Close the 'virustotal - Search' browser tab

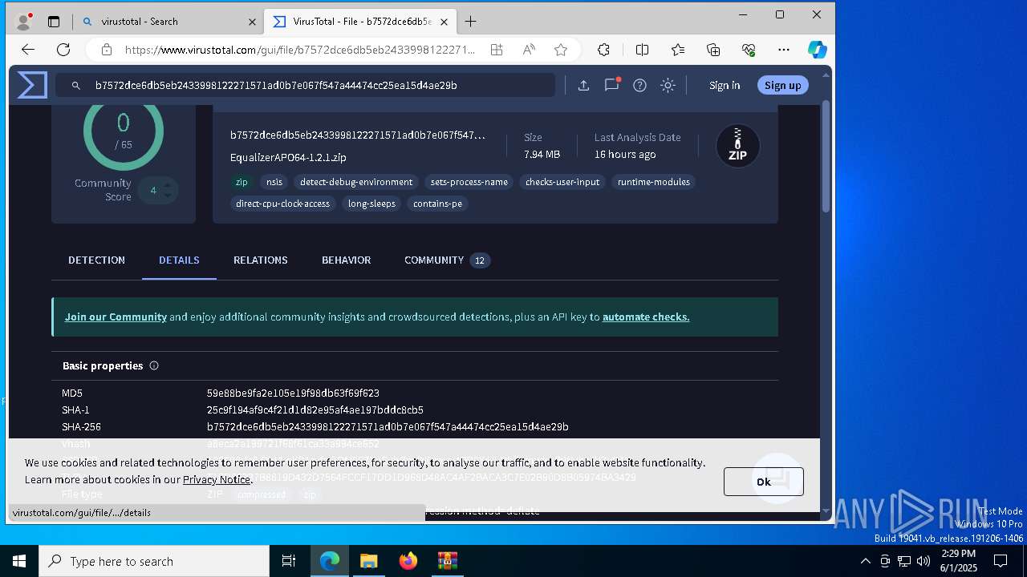252,22
